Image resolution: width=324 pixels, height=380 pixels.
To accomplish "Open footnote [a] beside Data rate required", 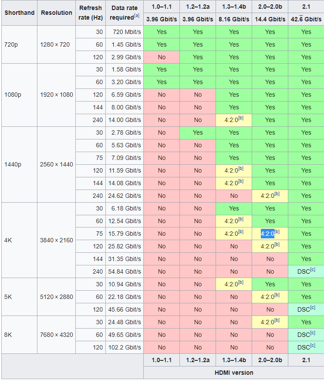I will coord(137,15).
